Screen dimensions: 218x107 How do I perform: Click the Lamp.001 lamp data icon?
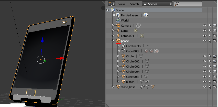142,36
